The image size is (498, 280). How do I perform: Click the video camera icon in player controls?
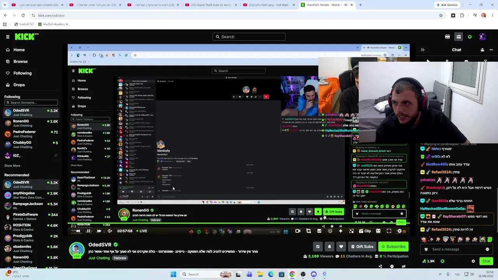click(298, 231)
